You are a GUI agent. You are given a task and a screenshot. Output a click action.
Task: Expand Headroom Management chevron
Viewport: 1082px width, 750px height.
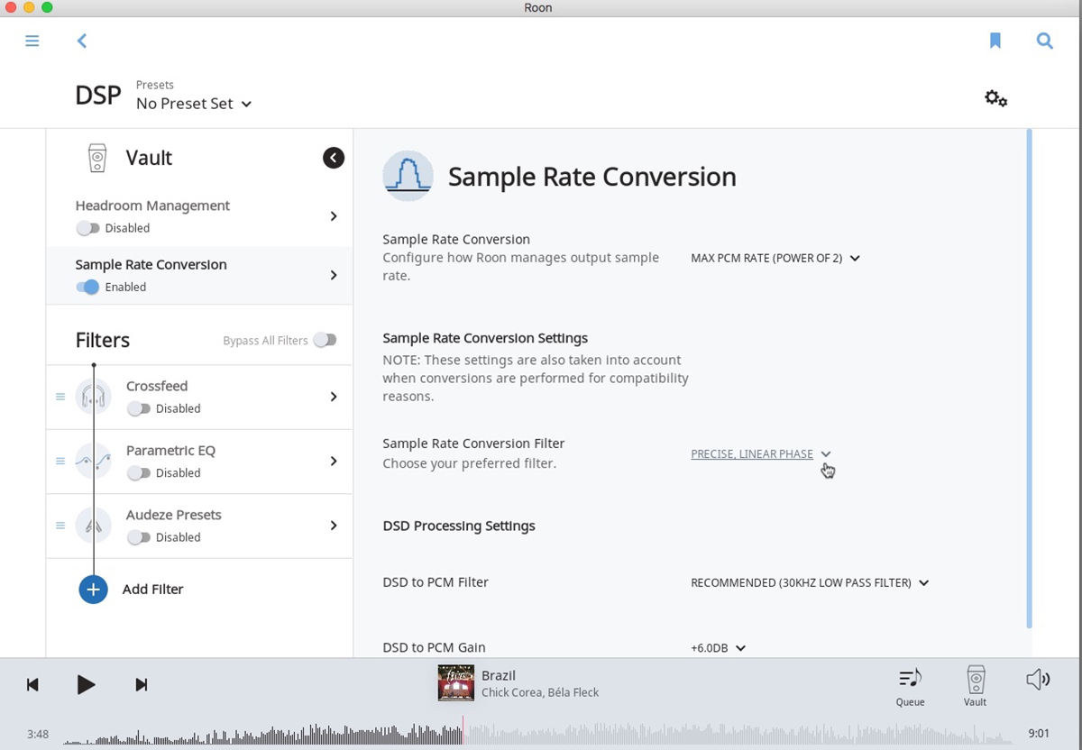tap(334, 216)
